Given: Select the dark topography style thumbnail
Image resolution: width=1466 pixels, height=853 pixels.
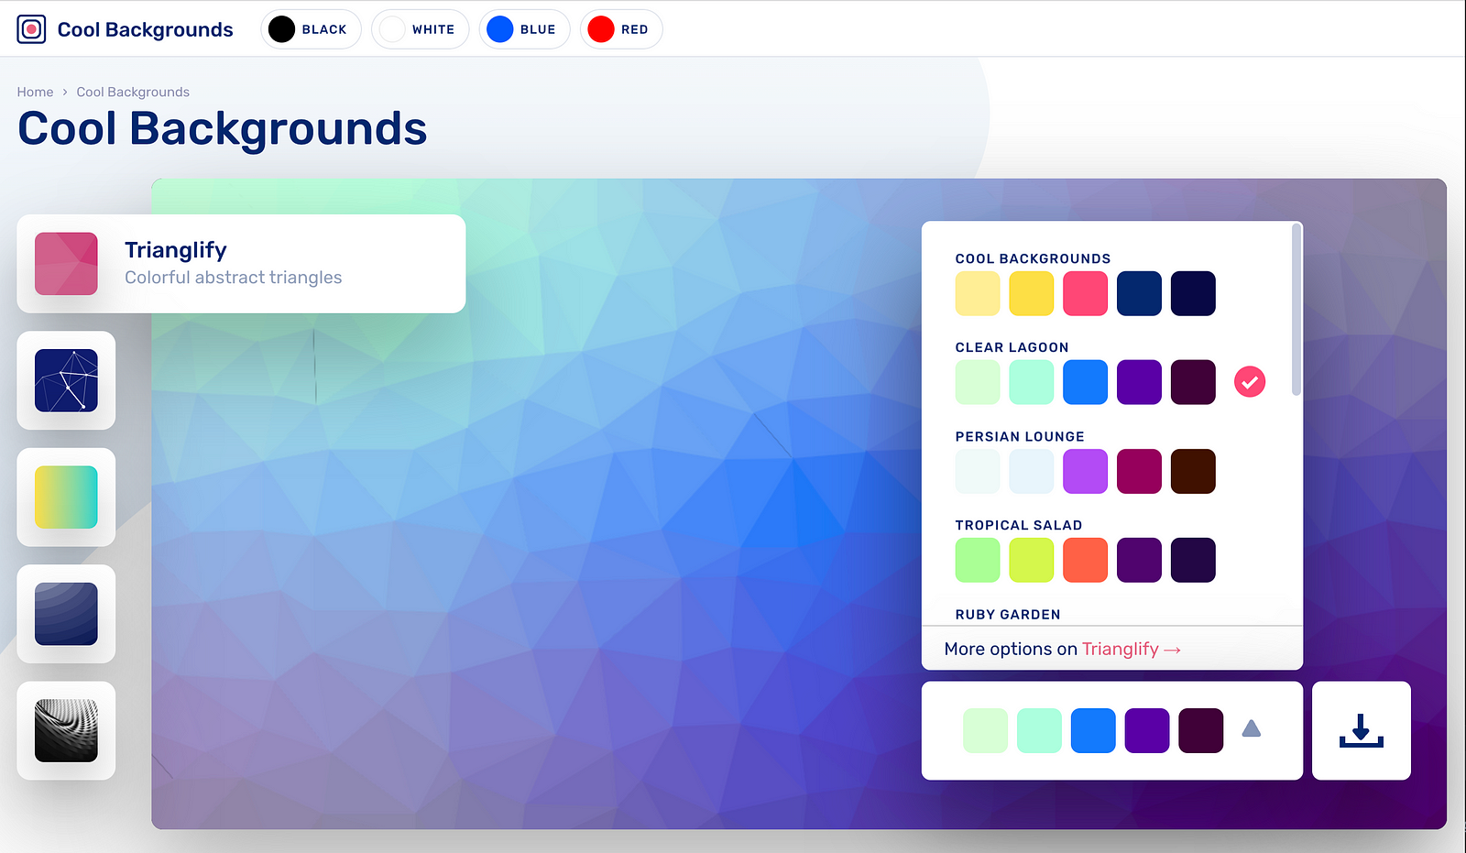Looking at the screenshot, I should click(x=65, y=614).
